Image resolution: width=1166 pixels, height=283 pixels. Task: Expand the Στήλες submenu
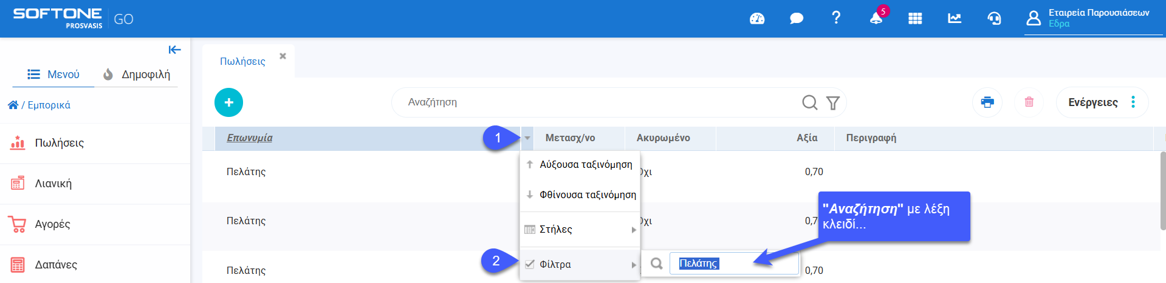580,229
